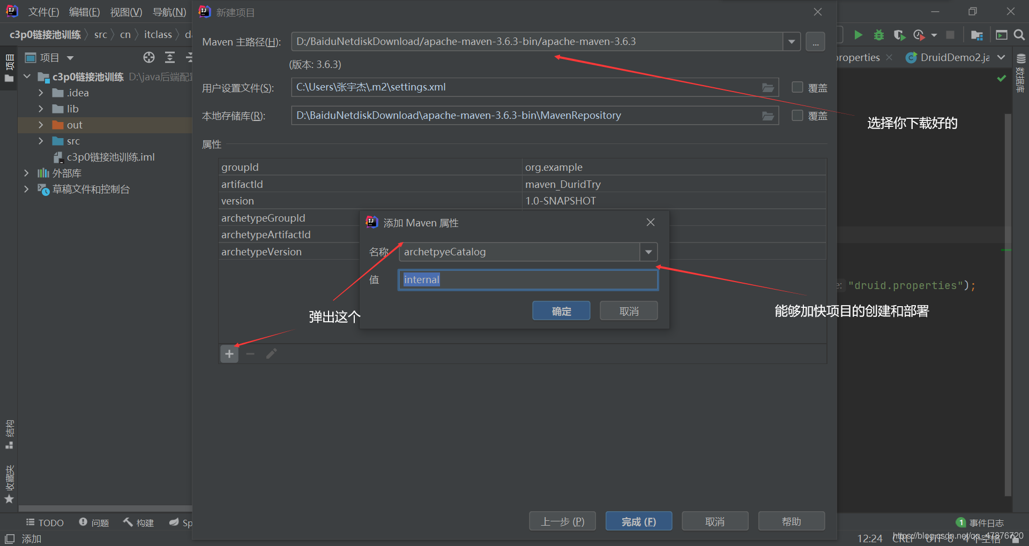Screen dimensions: 1029x546
Task: Open the 编辑(E) menu
Action: click(84, 12)
